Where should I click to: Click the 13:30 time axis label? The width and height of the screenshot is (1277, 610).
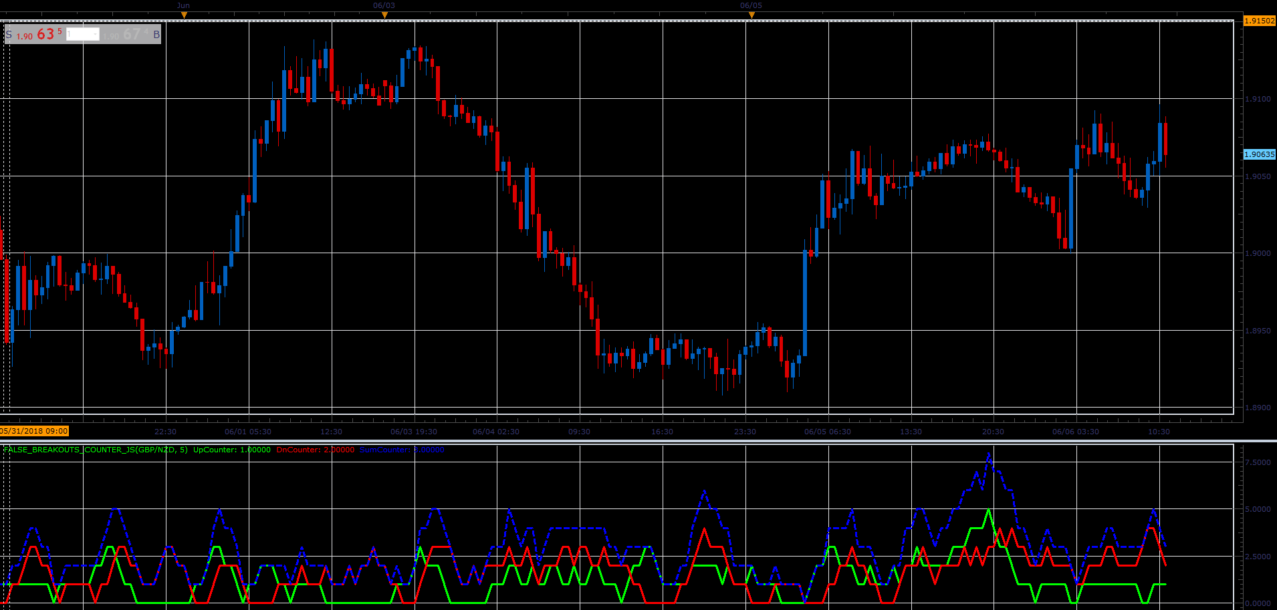pos(911,432)
